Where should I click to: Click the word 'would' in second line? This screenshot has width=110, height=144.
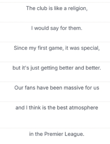click(42, 28)
